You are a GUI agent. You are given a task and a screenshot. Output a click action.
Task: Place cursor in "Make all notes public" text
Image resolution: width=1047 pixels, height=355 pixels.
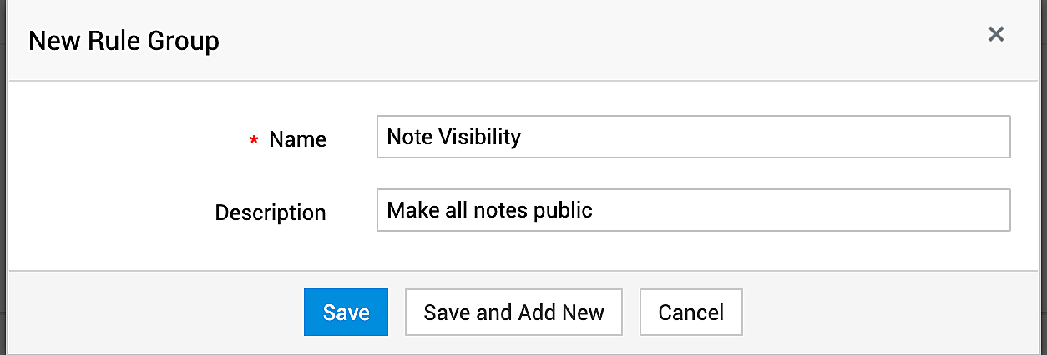pos(489,210)
